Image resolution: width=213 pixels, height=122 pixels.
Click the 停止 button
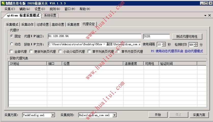tap(179, 115)
